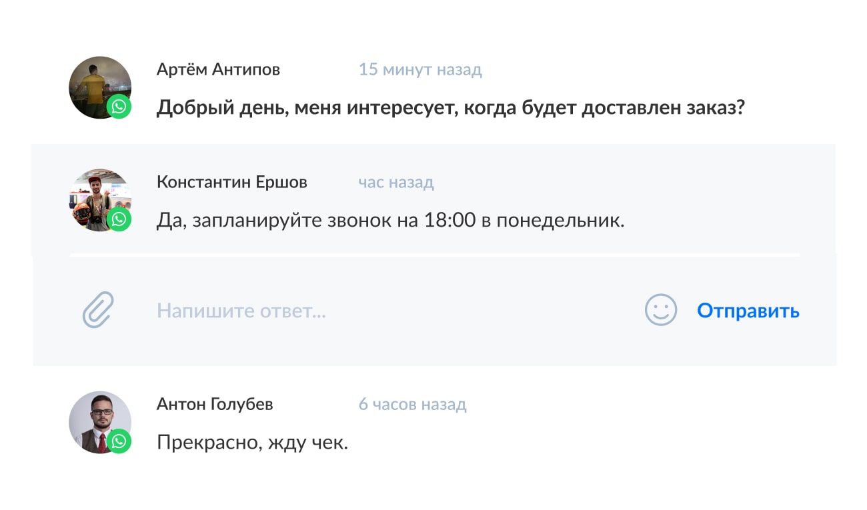Click the 18:00 time in Ershov's message
This screenshot has height=510, width=867.
click(450, 220)
